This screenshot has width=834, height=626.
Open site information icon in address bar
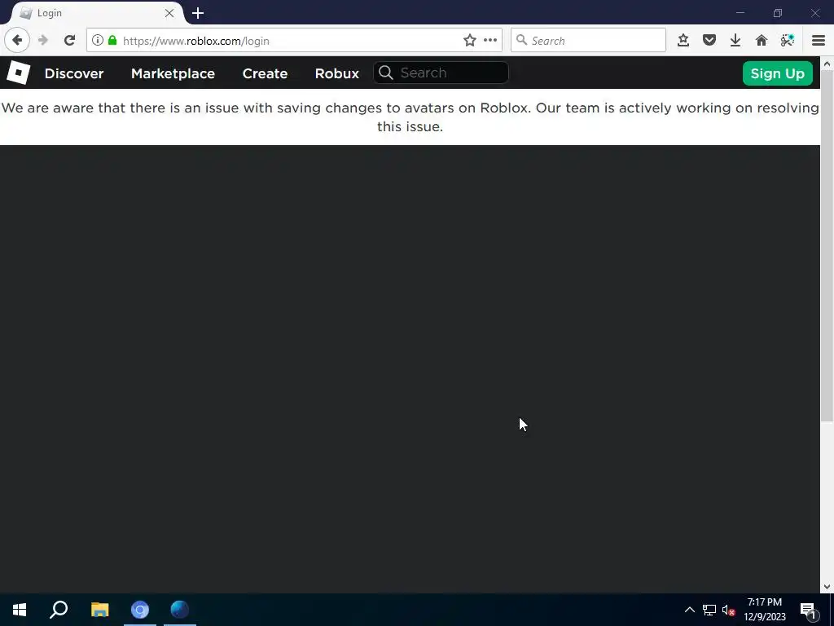point(98,41)
